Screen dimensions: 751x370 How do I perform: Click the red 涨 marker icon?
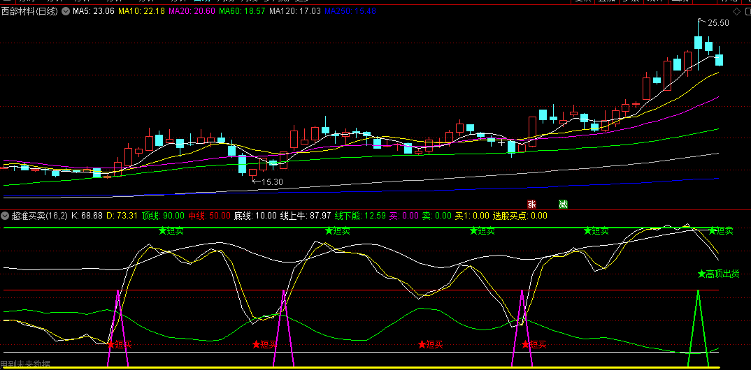[x=531, y=204]
